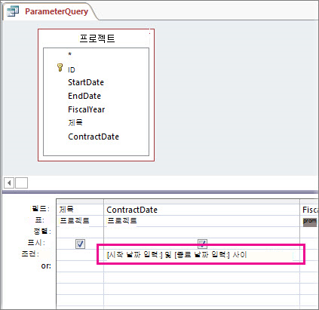Click the sort cell under 제목 column
Screen dimensions: 319x310
80,232
